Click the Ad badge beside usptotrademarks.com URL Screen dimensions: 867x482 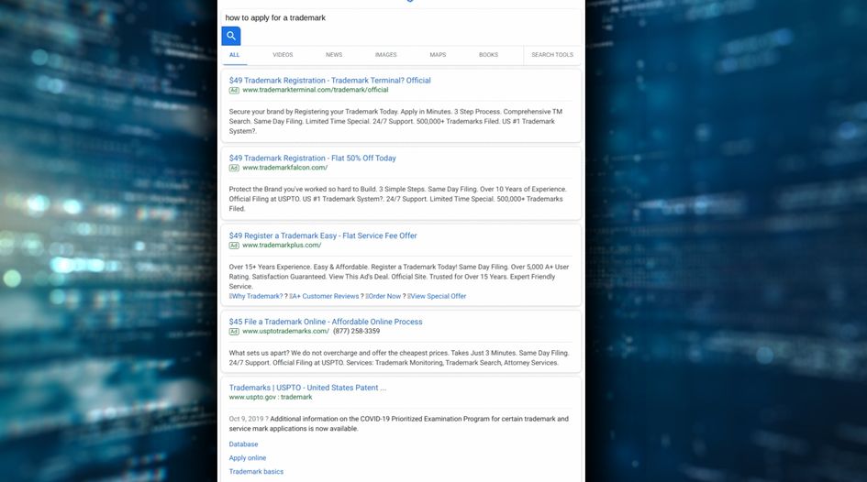tap(234, 332)
